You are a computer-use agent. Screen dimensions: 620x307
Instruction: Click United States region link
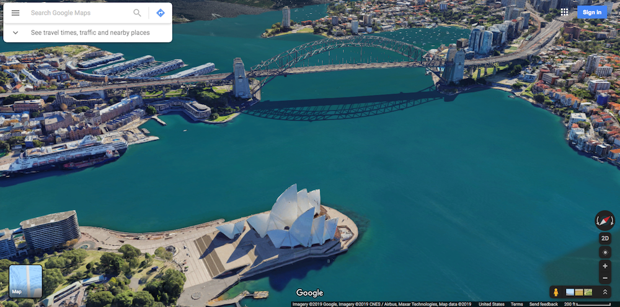click(492, 304)
